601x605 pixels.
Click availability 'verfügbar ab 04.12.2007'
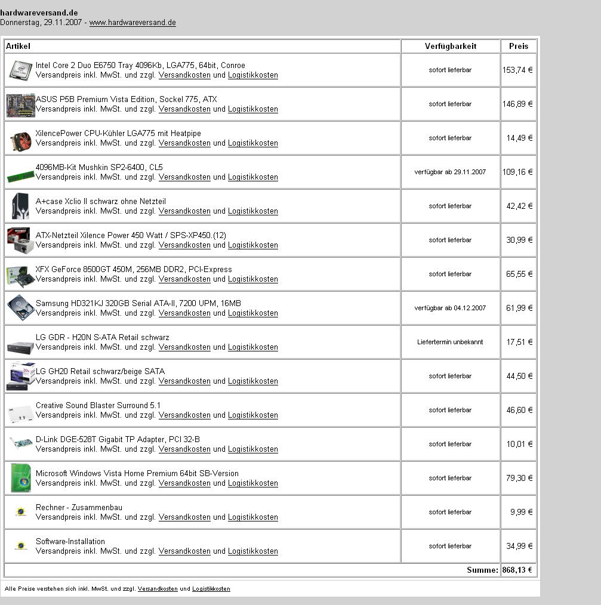tap(450, 308)
